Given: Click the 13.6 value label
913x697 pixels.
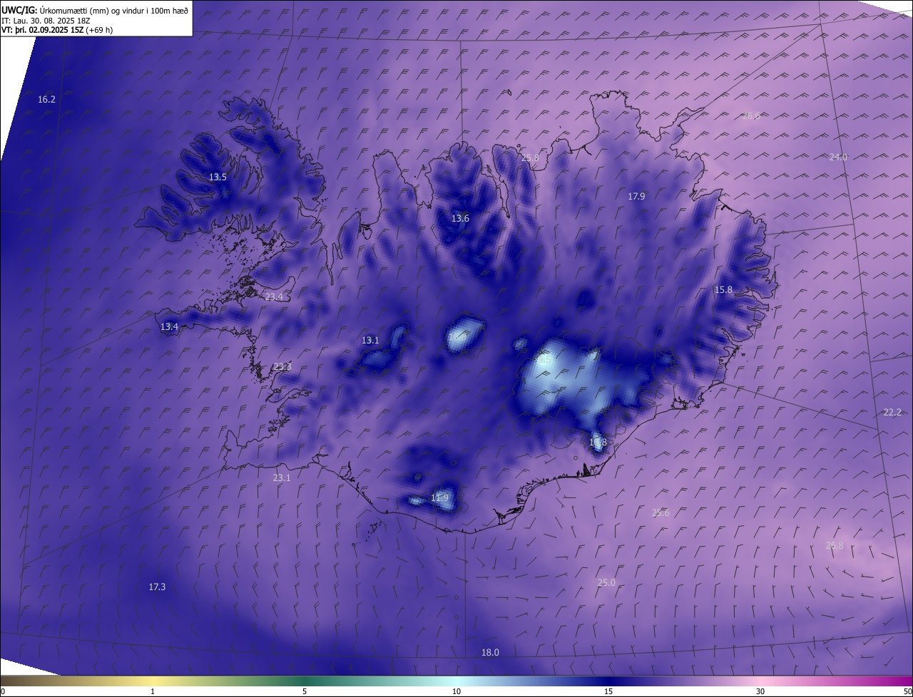Looking at the screenshot, I should (x=460, y=219).
